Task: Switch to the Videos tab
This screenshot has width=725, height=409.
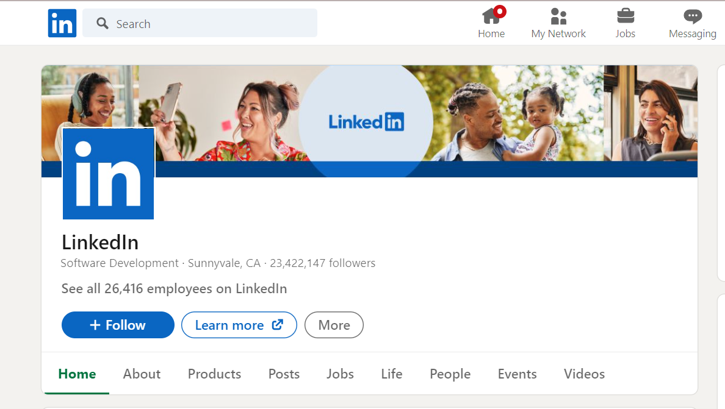Action: (585, 374)
